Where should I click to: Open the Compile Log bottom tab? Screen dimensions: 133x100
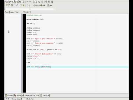click(27, 96)
